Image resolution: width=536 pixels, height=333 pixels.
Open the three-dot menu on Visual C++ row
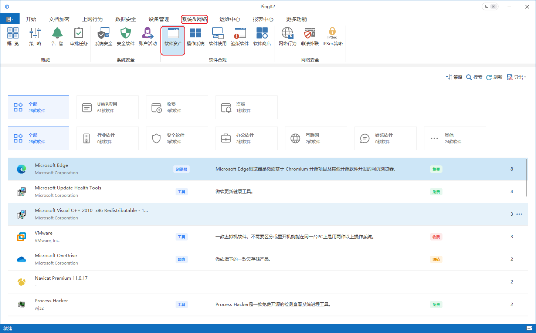tap(519, 214)
